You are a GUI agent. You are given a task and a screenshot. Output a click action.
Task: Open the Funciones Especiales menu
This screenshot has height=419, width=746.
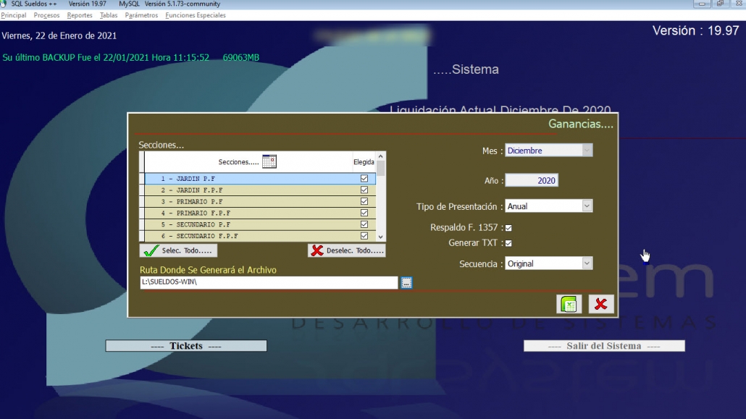pyautogui.click(x=196, y=15)
